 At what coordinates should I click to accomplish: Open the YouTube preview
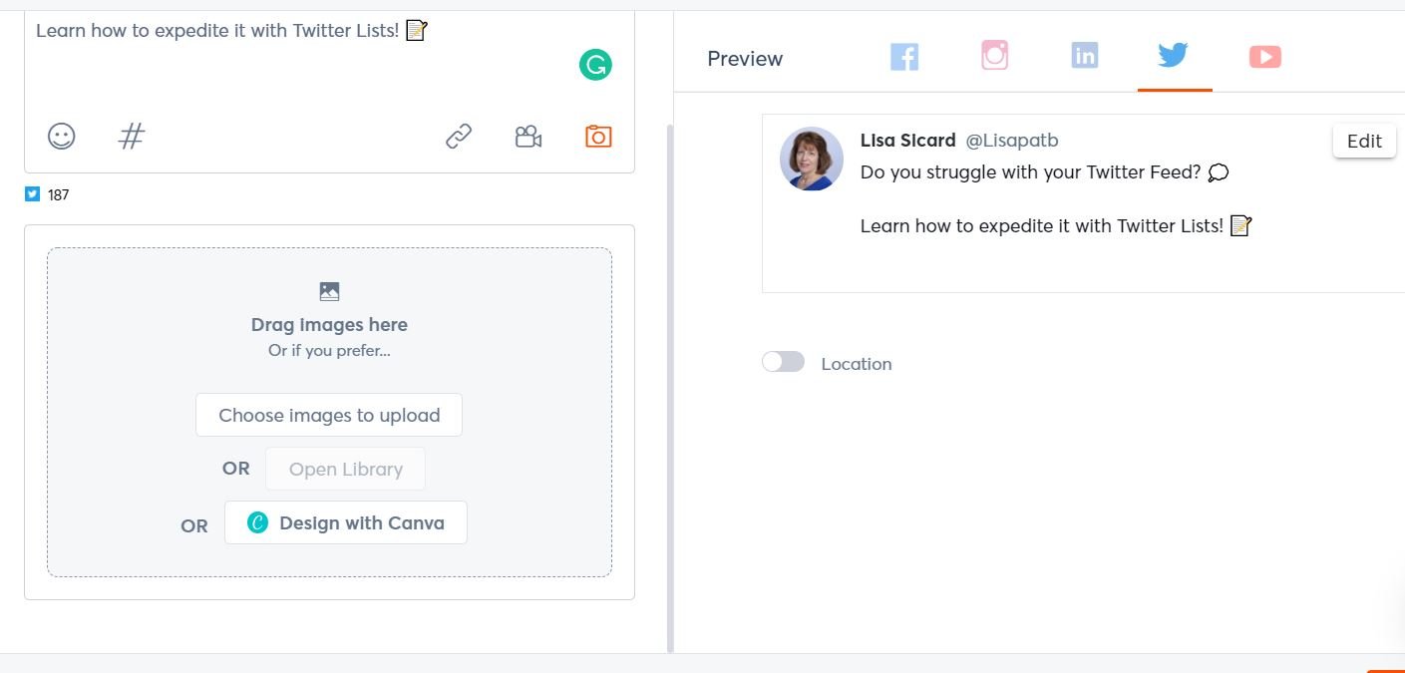click(1264, 56)
